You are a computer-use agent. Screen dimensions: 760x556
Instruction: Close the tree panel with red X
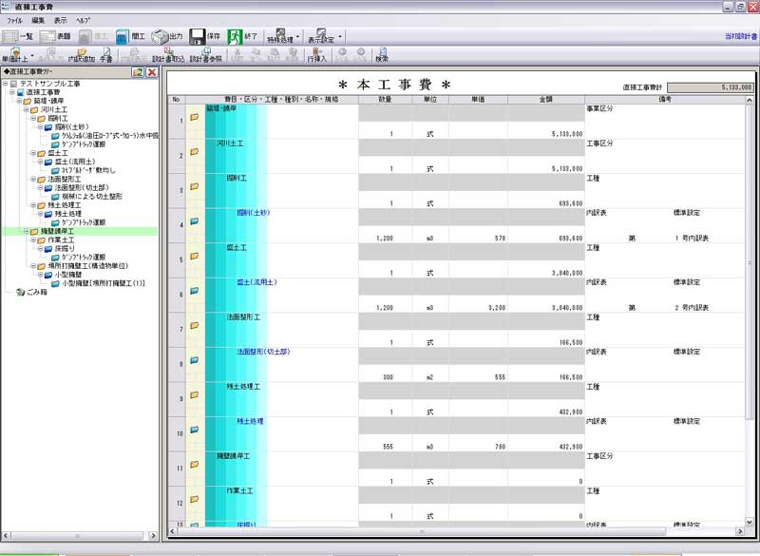tap(151, 72)
